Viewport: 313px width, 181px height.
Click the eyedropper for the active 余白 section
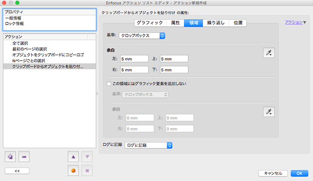269,53
